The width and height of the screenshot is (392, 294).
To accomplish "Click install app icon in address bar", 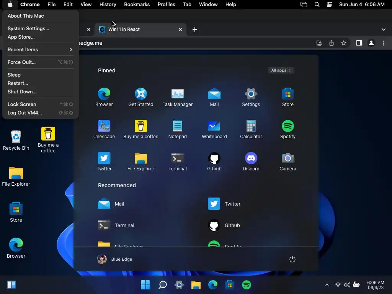I will 319,43.
